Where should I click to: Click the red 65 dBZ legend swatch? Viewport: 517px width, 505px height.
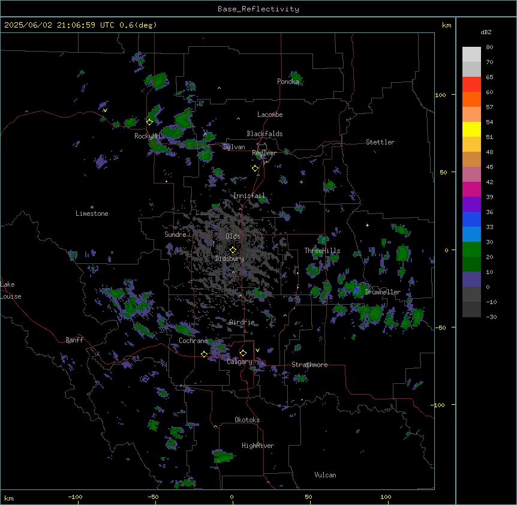coord(471,84)
